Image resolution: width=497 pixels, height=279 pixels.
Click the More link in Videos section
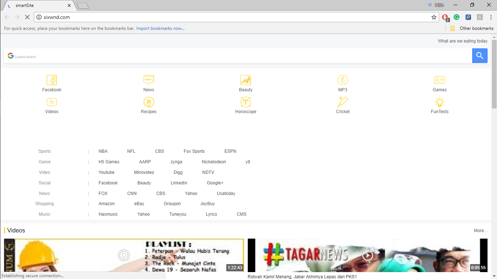[480, 230]
